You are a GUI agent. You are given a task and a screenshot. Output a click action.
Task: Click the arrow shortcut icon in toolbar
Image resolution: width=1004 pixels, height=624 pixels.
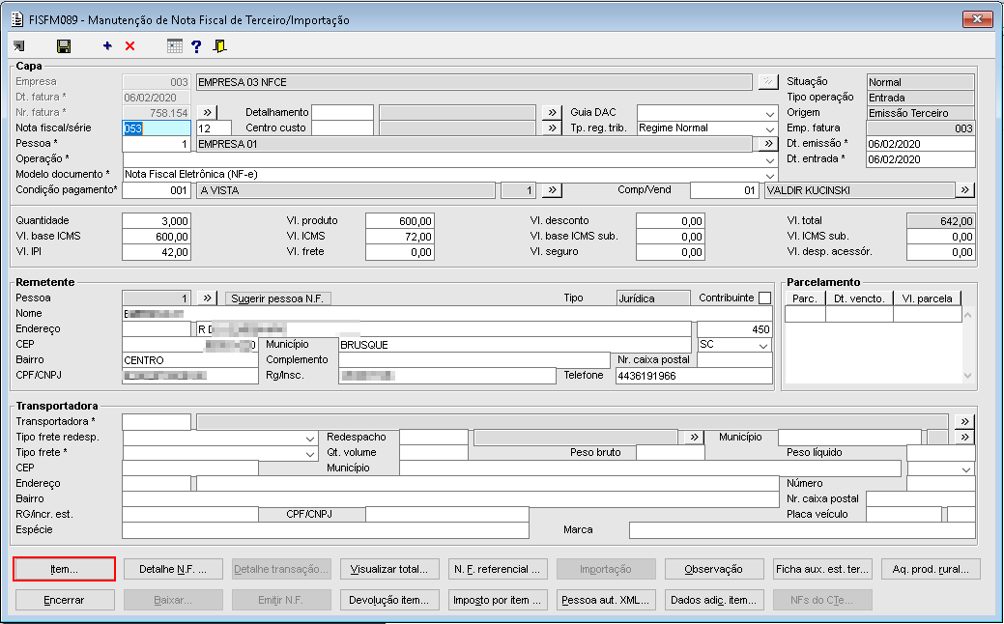click(20, 46)
